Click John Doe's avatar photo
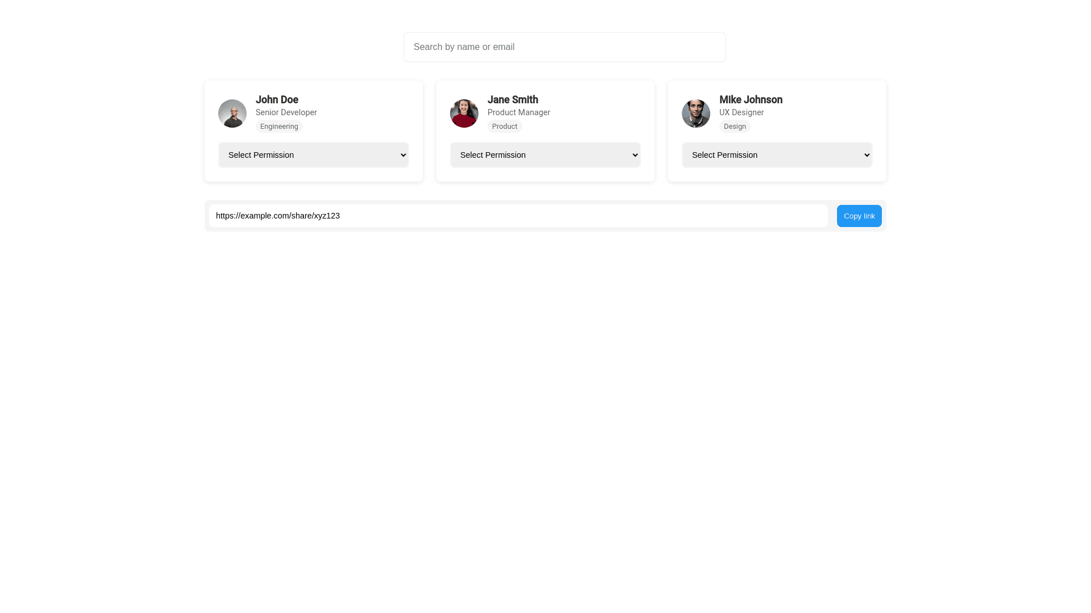 232,114
